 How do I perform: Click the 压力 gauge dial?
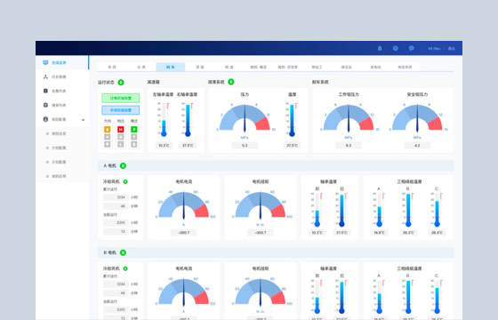(245, 117)
